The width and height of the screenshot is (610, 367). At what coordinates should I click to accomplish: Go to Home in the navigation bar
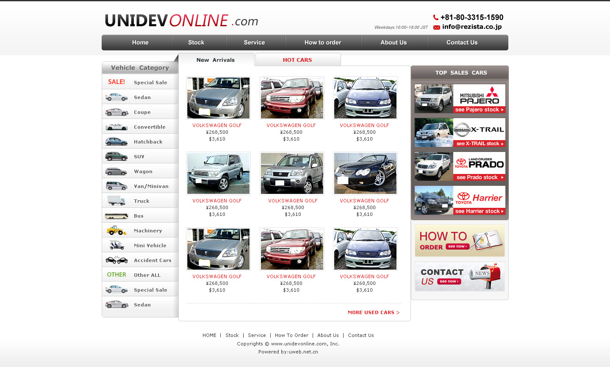pos(140,42)
